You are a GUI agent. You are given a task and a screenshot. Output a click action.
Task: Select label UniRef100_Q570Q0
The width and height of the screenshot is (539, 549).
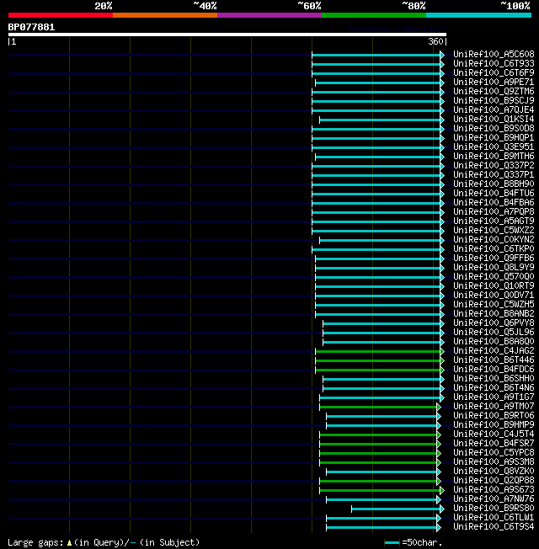494,277
